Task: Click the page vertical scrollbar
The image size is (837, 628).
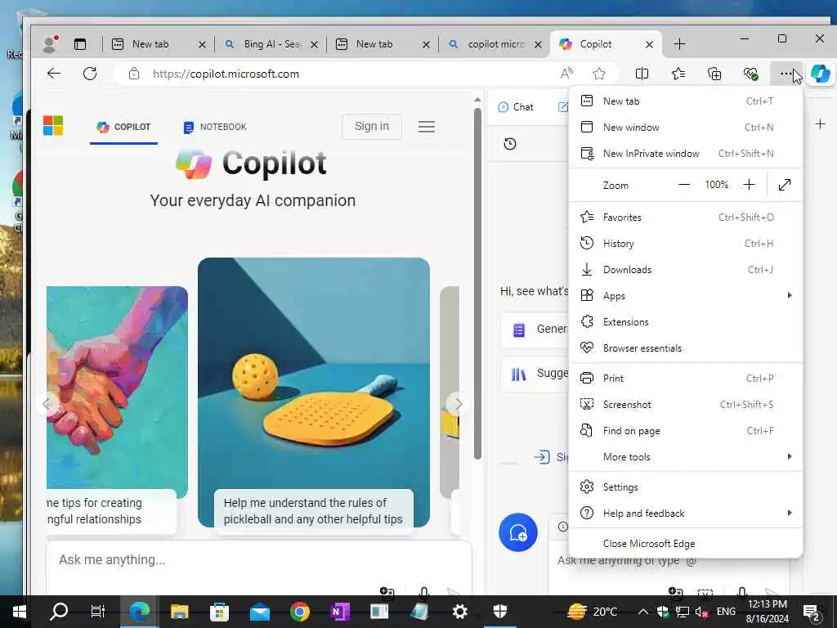Action: point(477,283)
